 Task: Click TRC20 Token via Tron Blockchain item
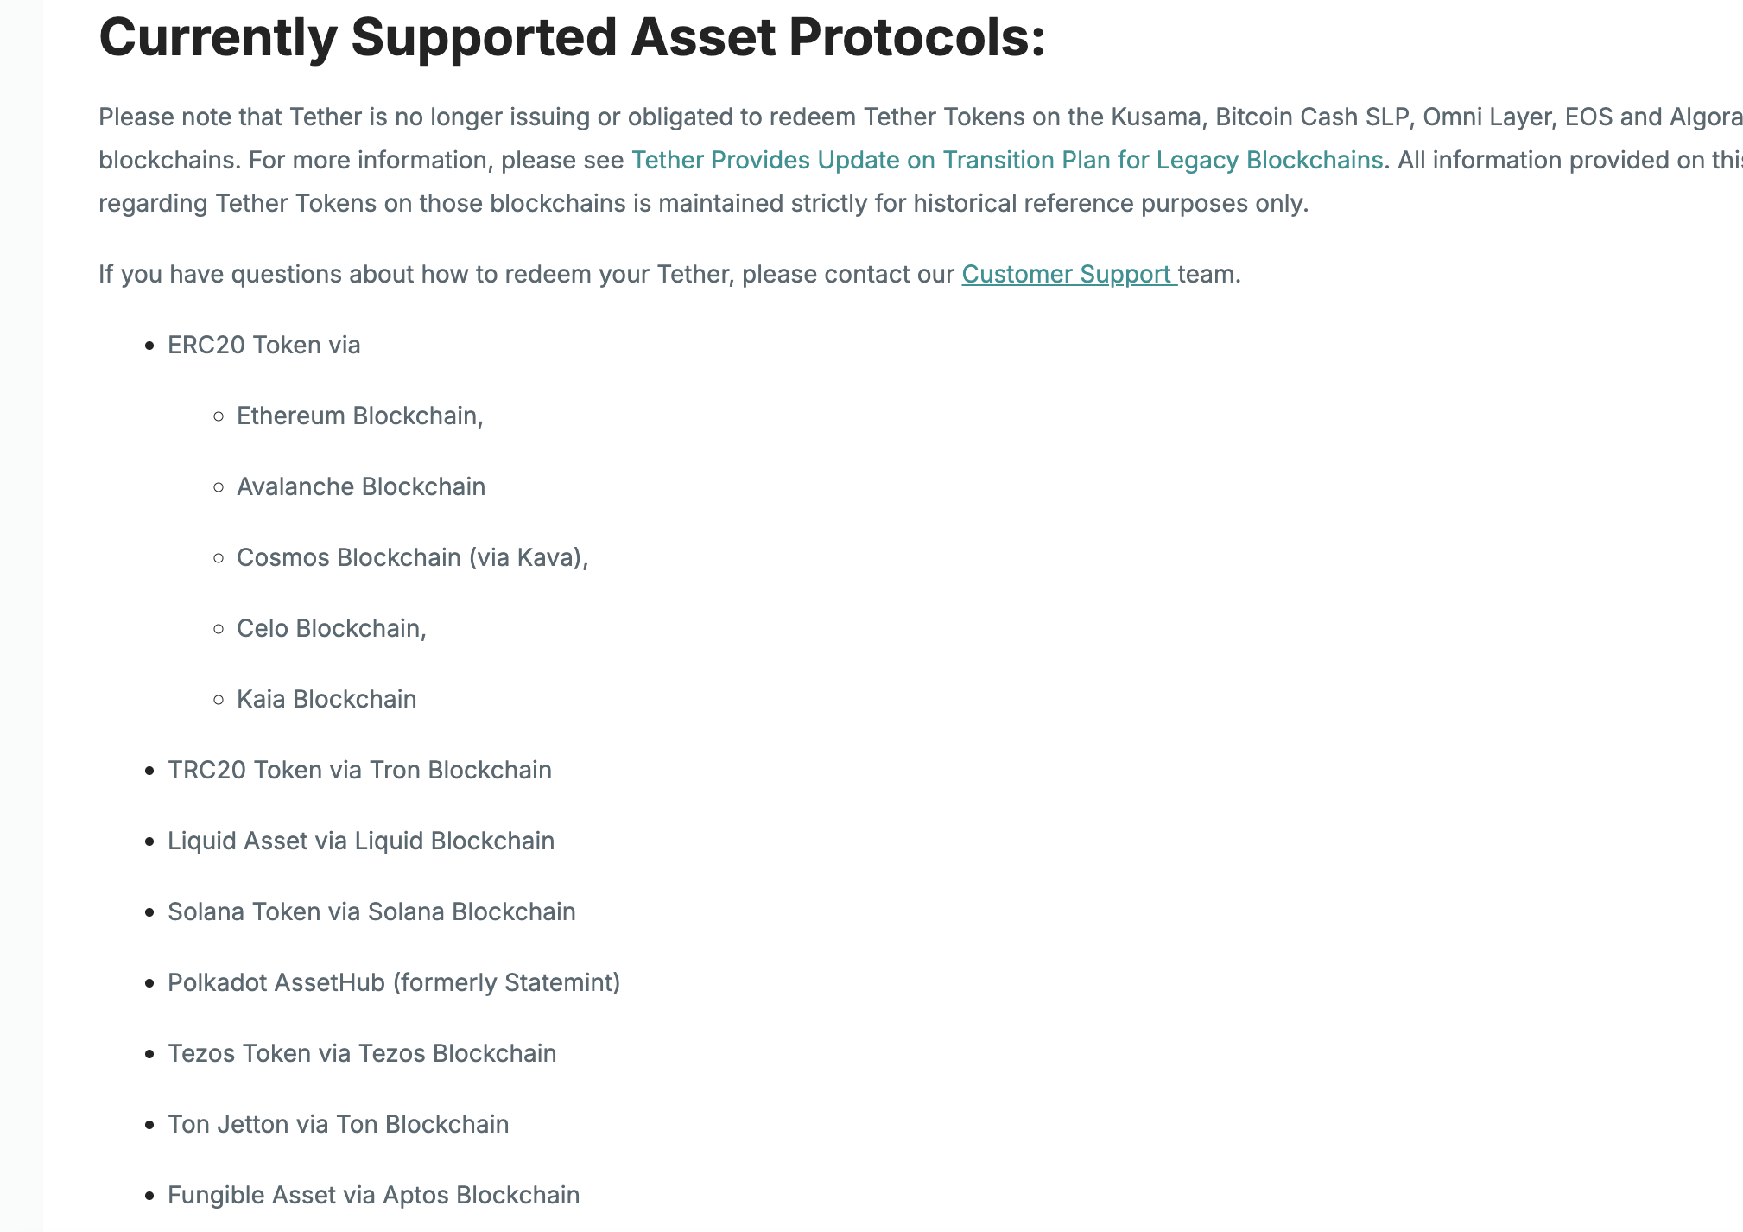(x=359, y=771)
